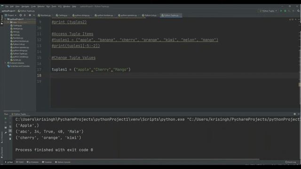Open the Terminal tool window

47,162
